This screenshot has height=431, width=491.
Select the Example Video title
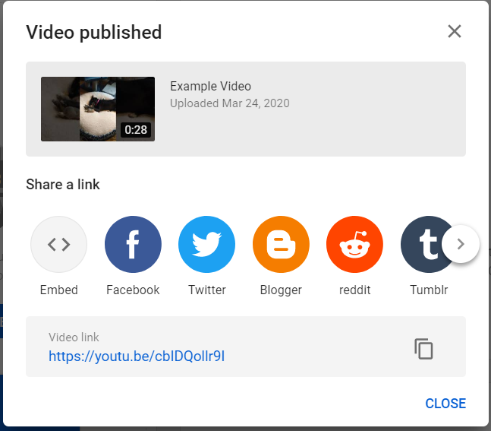coord(210,86)
